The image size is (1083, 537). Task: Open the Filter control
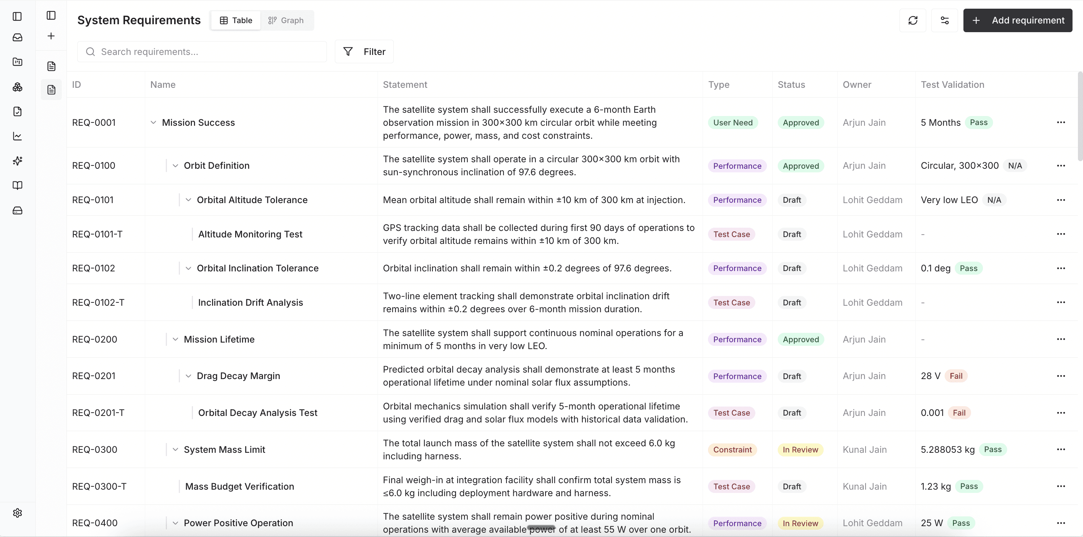point(364,51)
